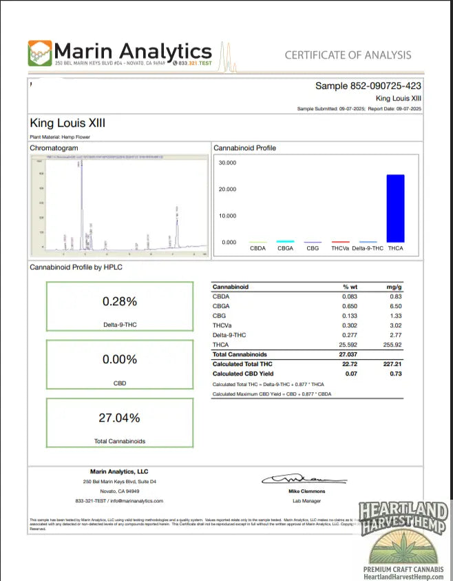Click the '% wt' column header

click(x=350, y=287)
